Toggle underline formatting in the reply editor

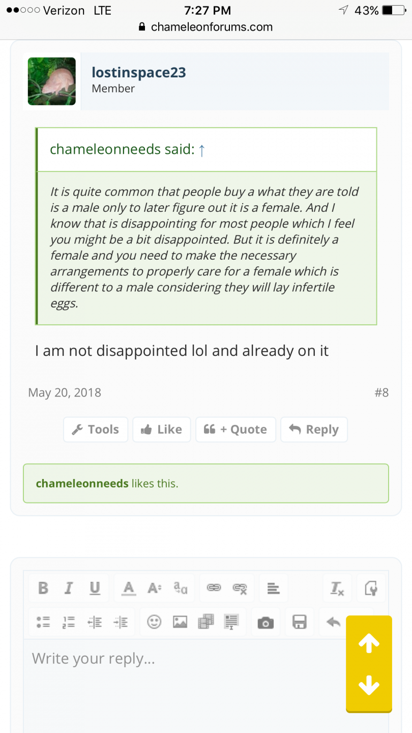(95, 588)
